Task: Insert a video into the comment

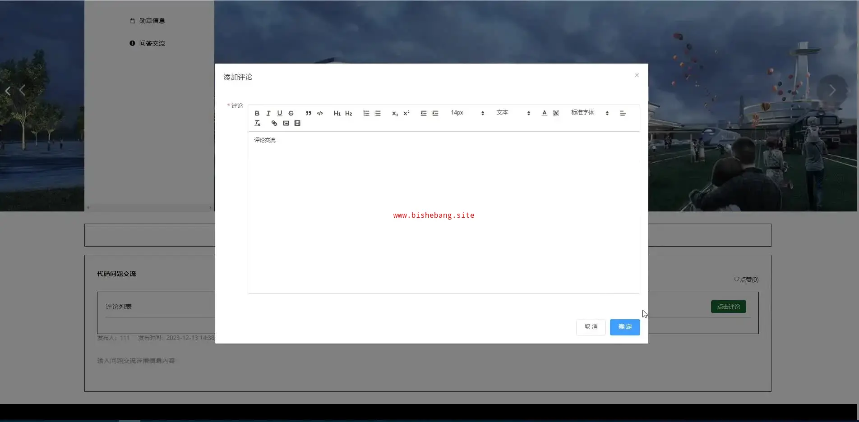Action: (x=297, y=123)
